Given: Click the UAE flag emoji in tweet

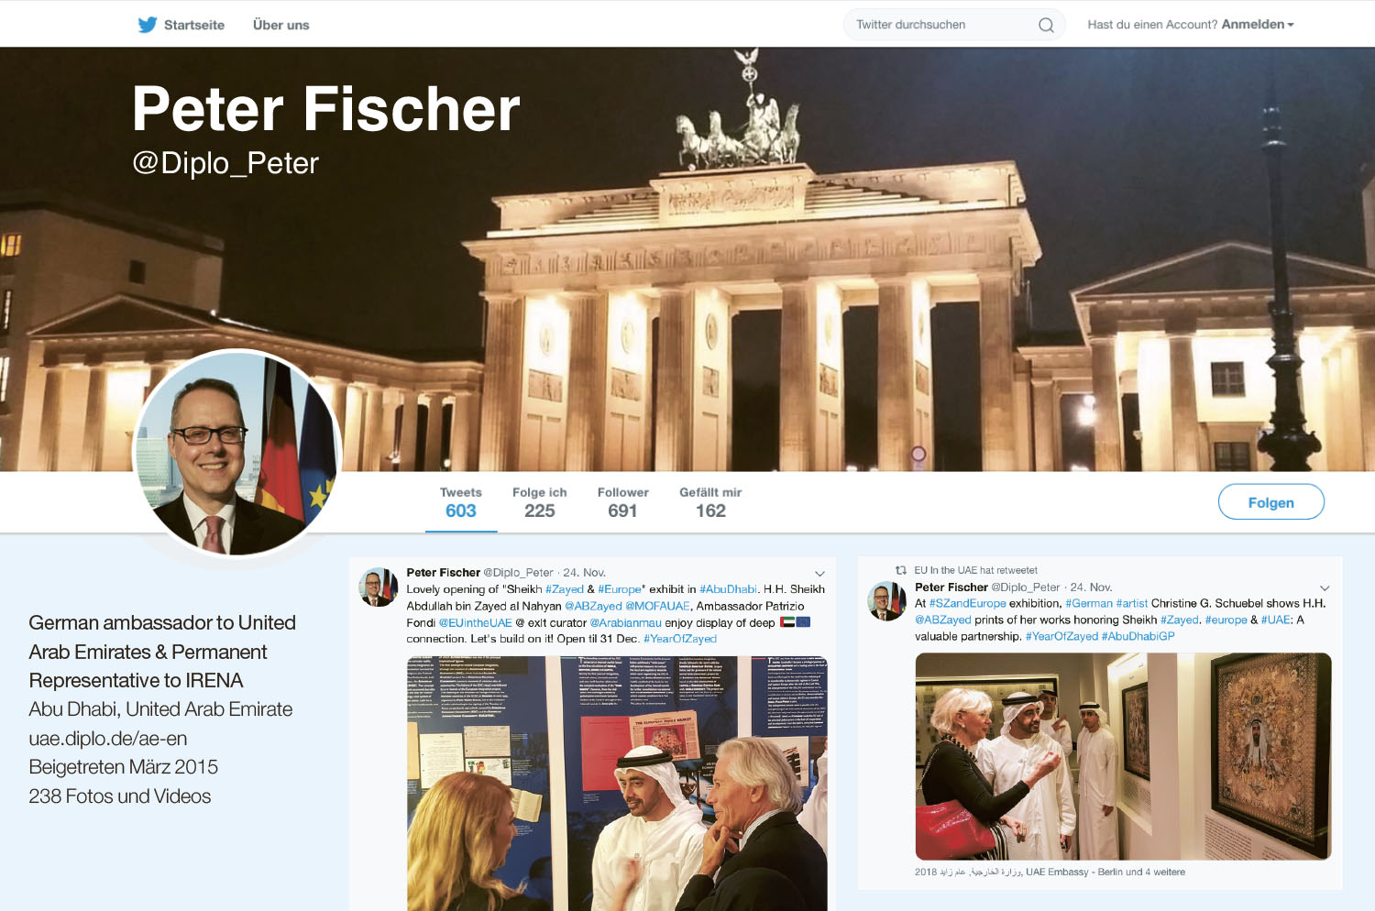Looking at the screenshot, I should [787, 622].
